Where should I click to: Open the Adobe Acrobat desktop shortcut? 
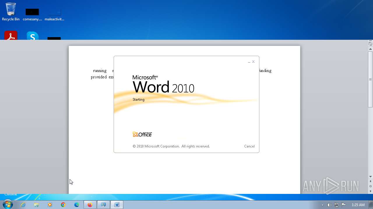tap(11, 35)
